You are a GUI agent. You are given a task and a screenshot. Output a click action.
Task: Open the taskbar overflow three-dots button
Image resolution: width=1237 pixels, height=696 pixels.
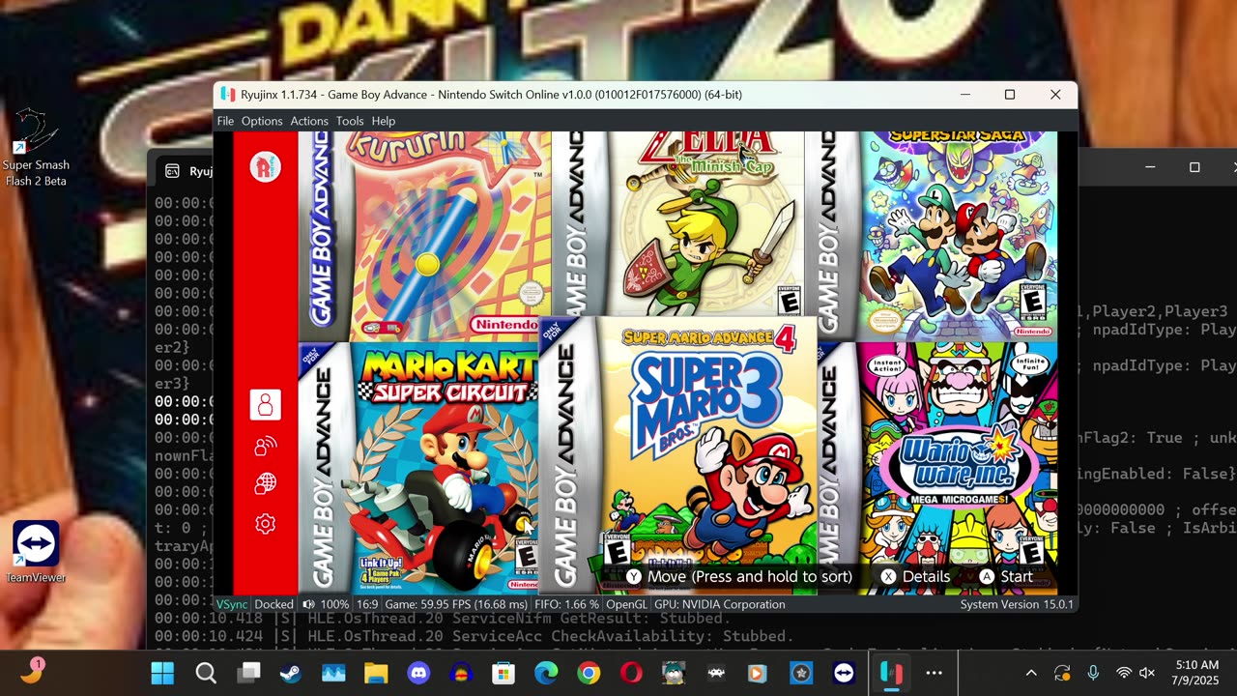pyautogui.click(x=934, y=673)
